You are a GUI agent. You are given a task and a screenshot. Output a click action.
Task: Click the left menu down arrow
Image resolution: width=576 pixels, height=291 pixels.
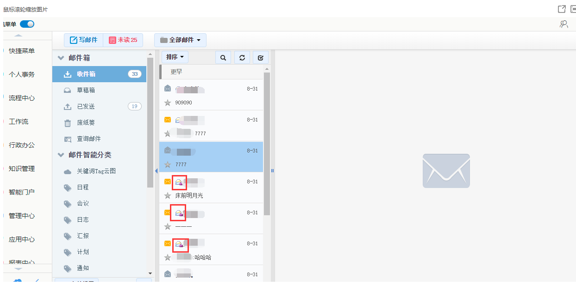tap(18, 269)
